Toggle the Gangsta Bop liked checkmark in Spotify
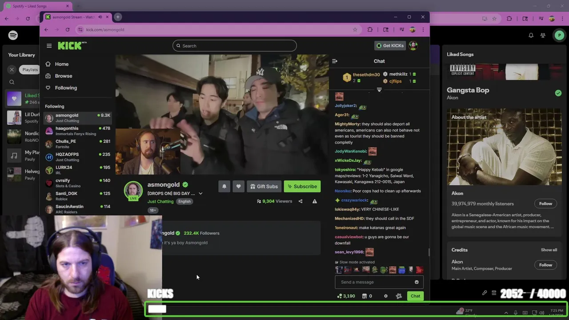Image resolution: width=569 pixels, height=320 pixels. point(558,93)
